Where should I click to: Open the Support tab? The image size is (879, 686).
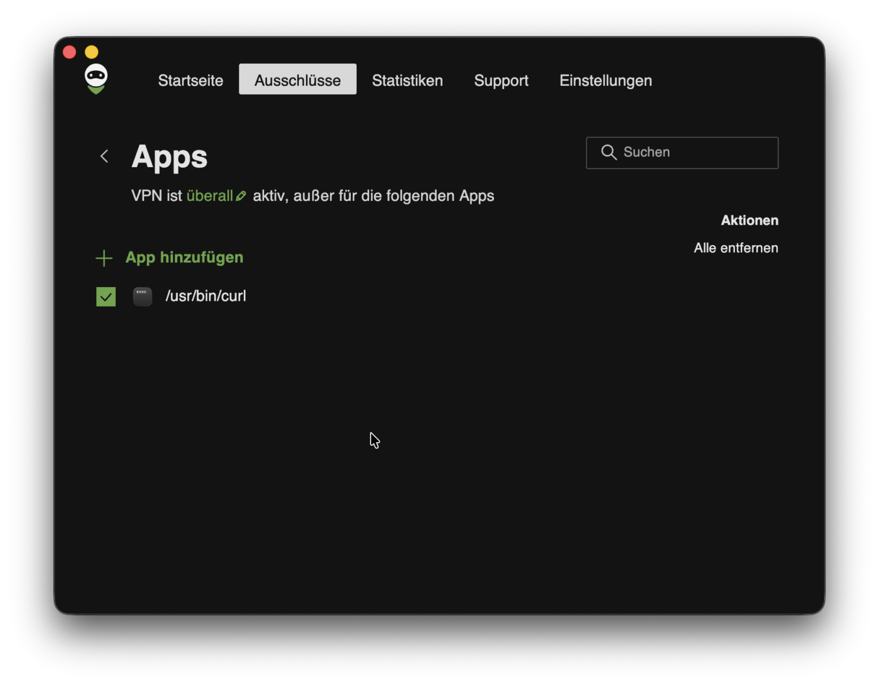[502, 80]
